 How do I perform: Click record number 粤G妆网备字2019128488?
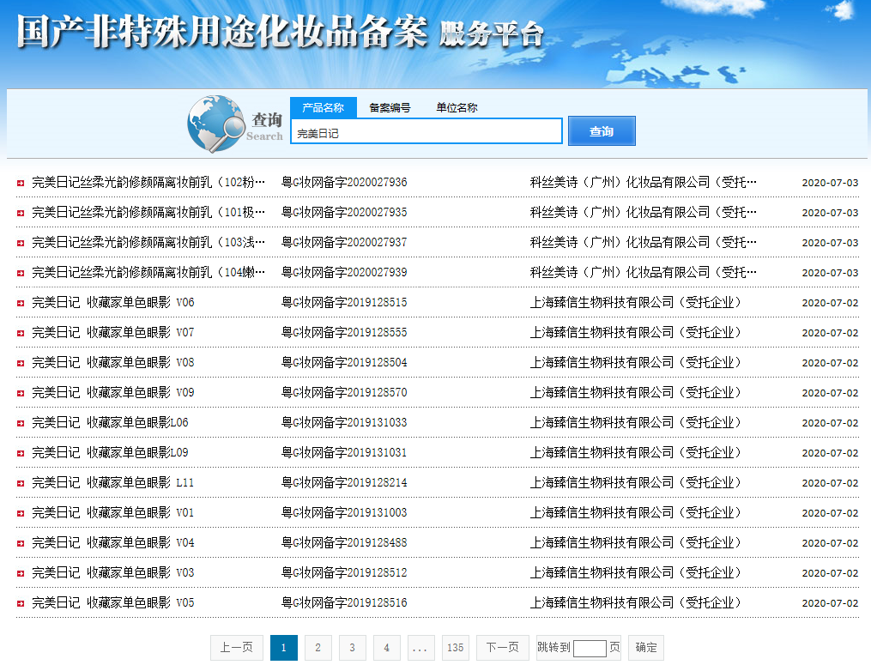(344, 542)
